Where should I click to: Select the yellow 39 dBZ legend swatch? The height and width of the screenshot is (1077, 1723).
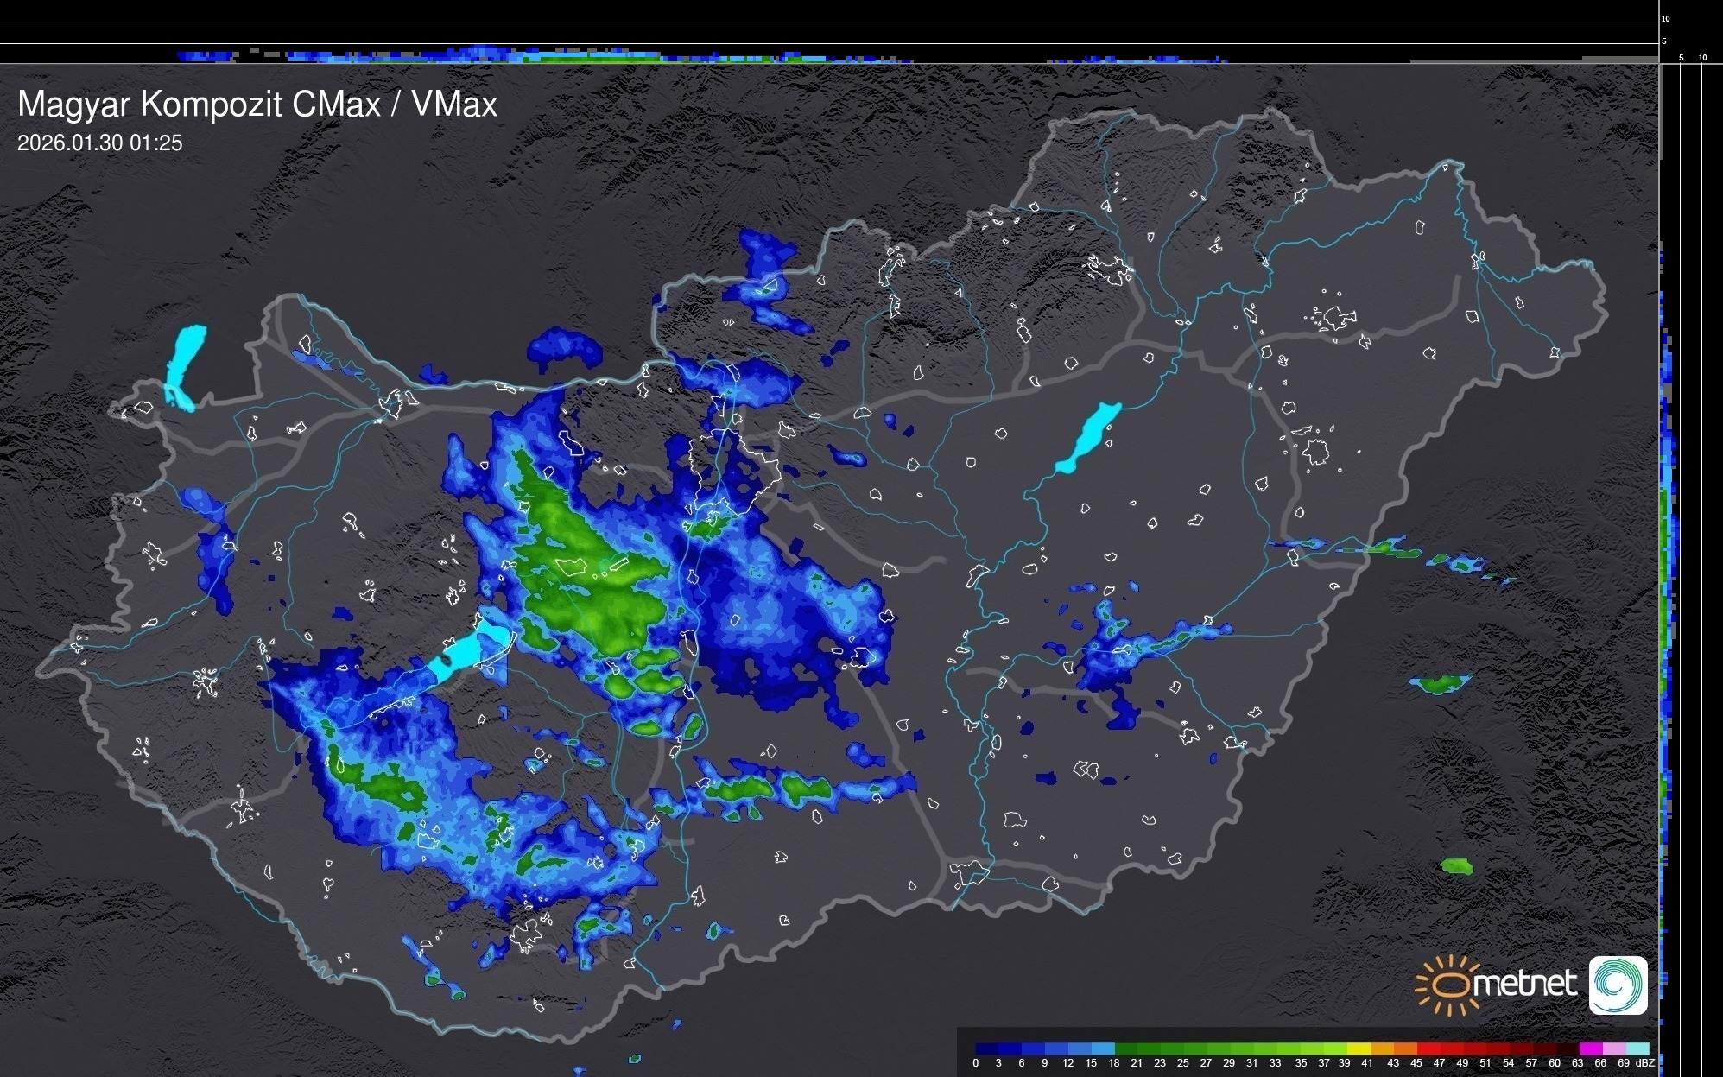(x=1359, y=1048)
